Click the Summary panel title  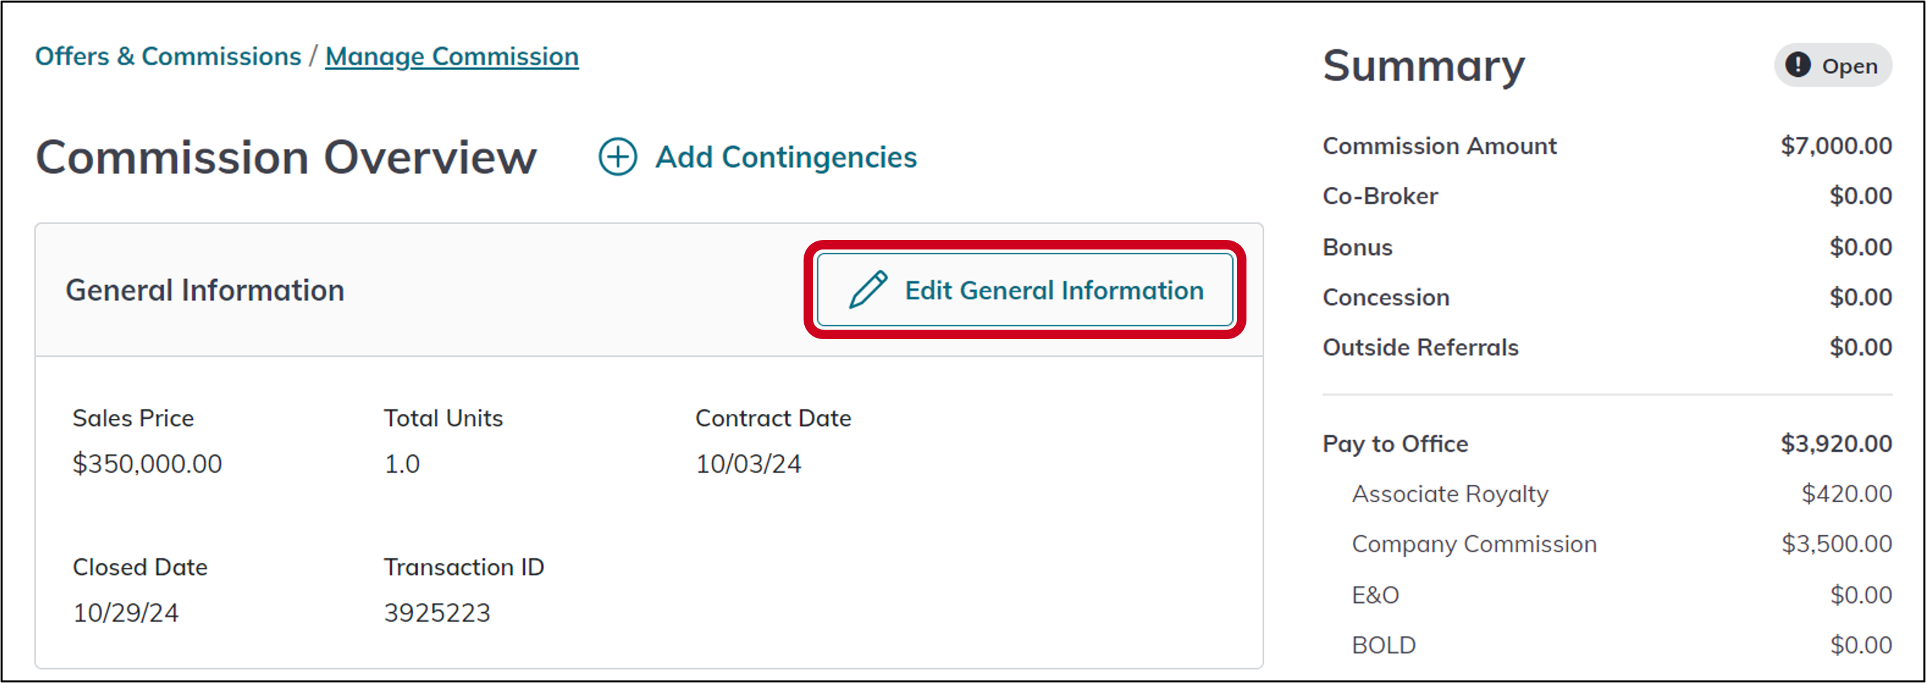click(1423, 66)
